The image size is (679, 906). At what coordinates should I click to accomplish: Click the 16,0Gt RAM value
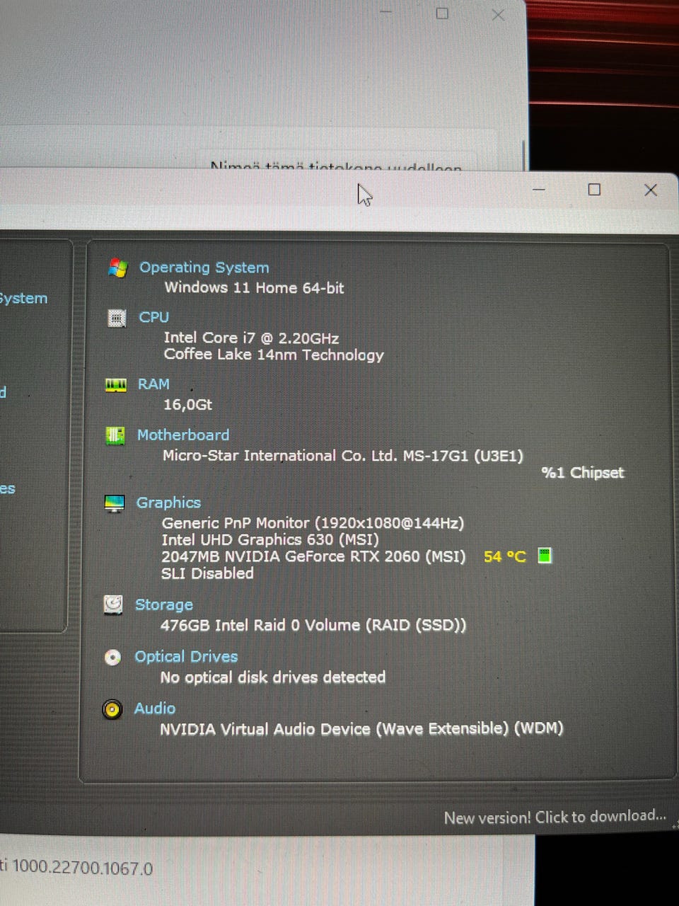point(187,405)
